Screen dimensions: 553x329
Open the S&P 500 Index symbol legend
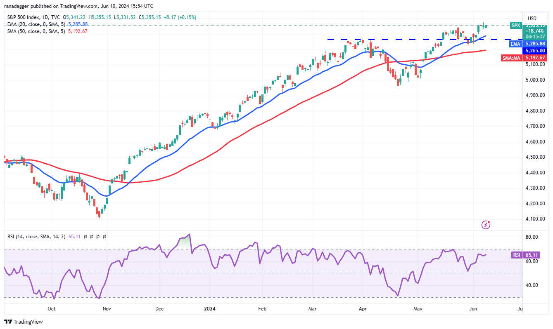[x=34, y=17]
